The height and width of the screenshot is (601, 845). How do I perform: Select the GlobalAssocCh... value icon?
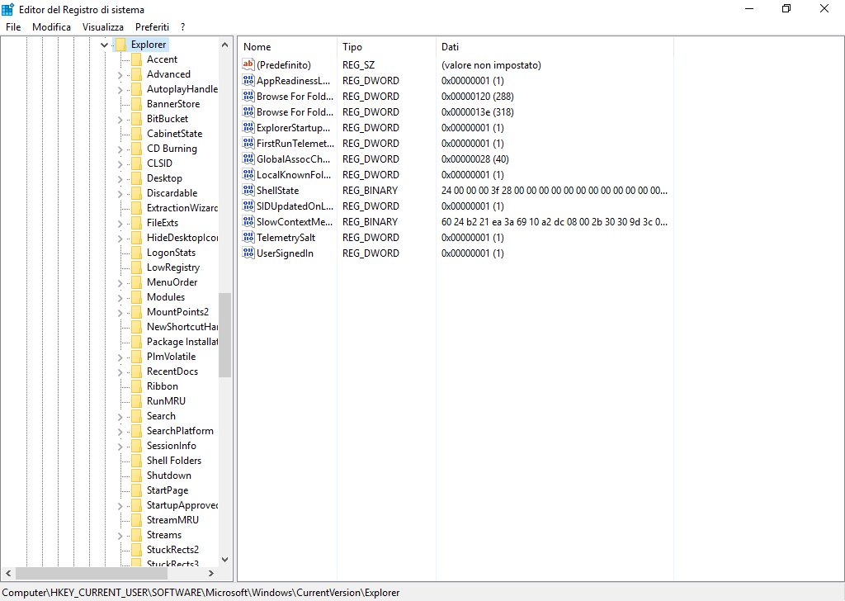point(248,159)
